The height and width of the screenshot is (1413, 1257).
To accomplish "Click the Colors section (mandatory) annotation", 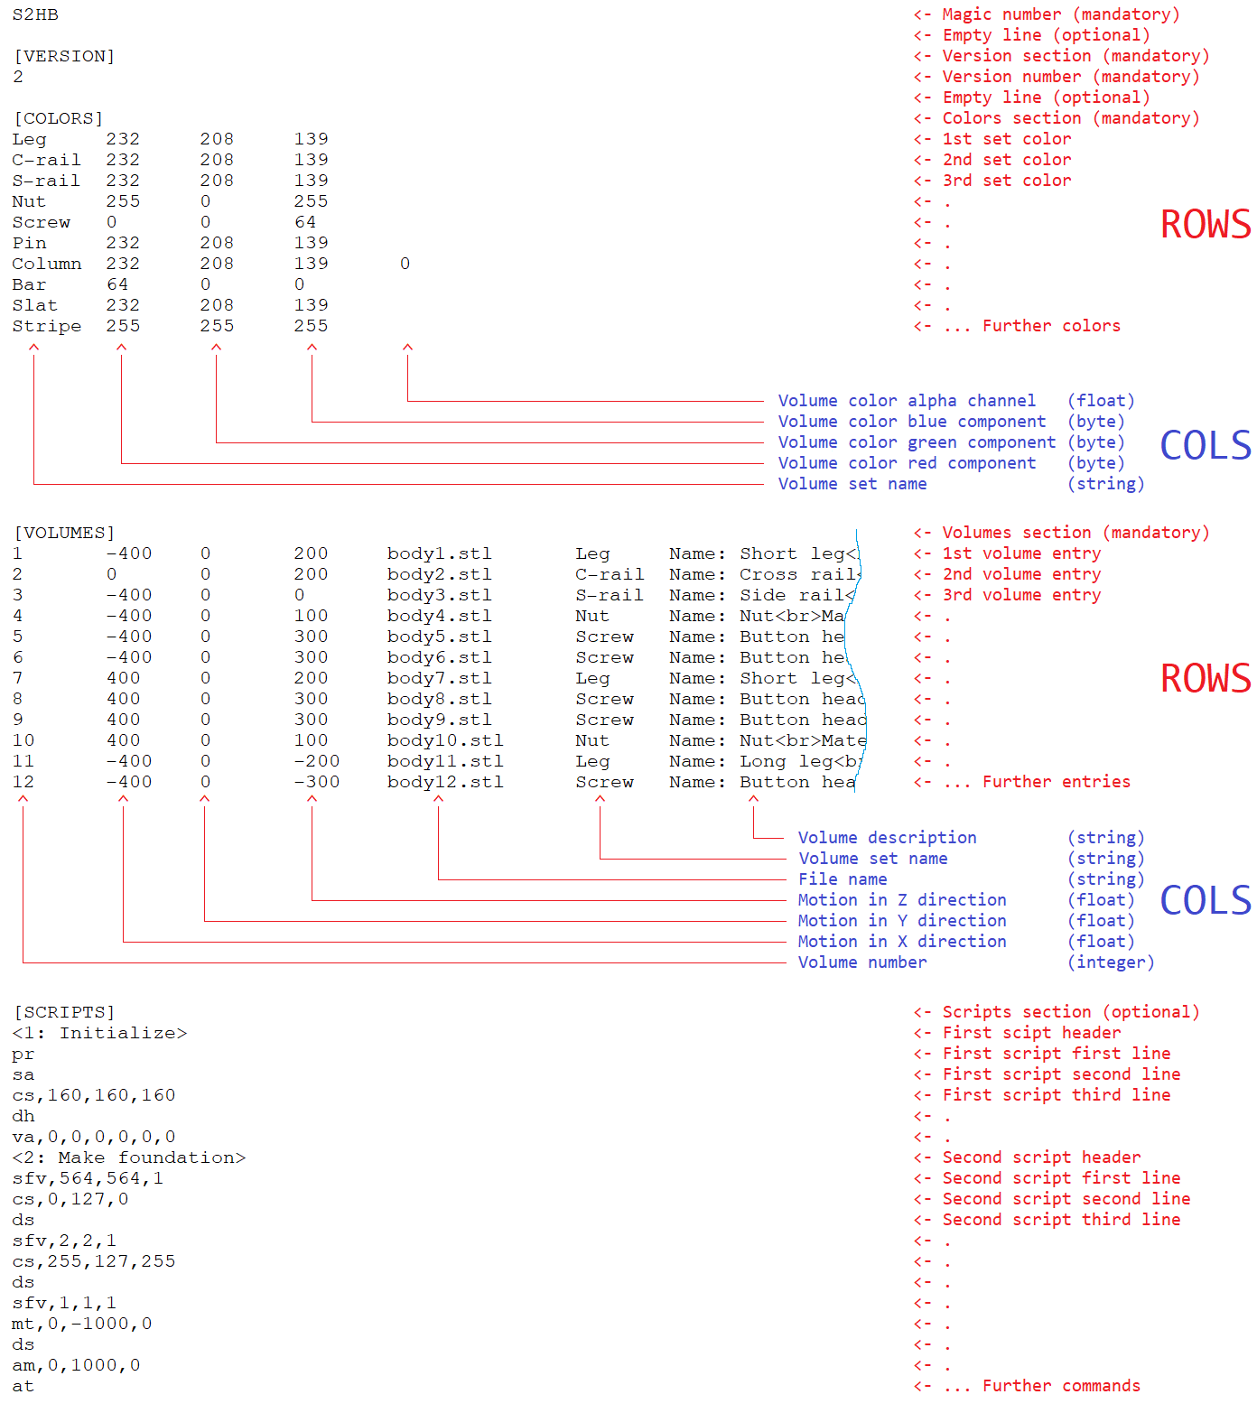I will pos(1071,118).
